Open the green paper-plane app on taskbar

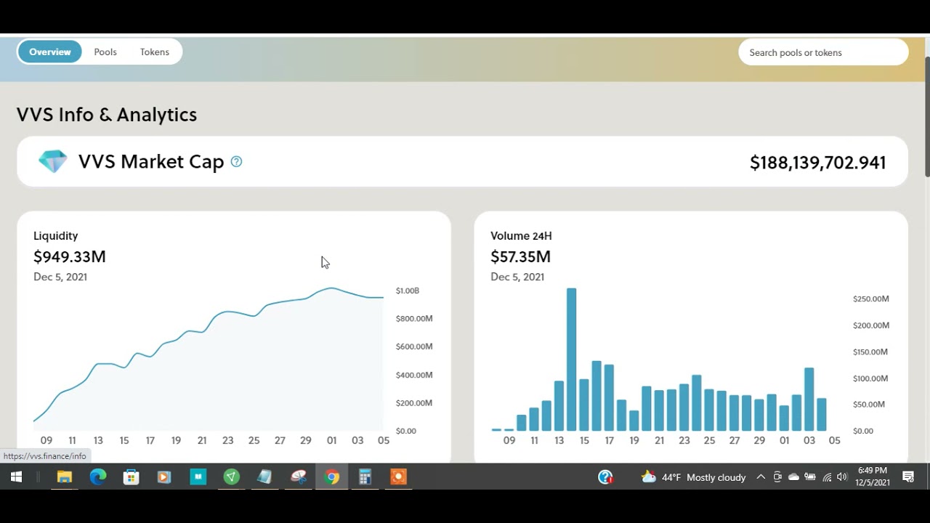(231, 477)
